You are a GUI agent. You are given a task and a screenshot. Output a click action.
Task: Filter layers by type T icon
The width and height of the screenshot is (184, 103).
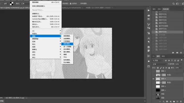[x=172, y=60]
